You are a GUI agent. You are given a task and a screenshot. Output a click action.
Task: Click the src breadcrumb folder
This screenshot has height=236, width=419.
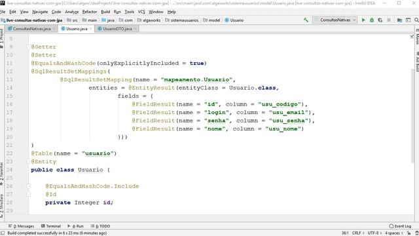point(72,20)
